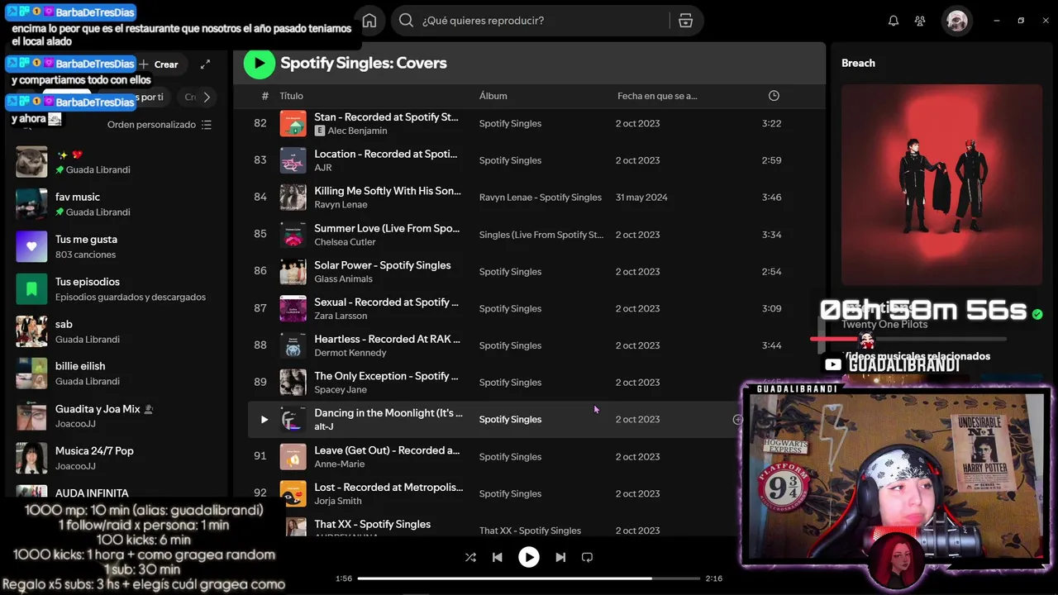This screenshot has width=1058, height=595.
Task: Expand library with the expand arrows icon
Action: 205,64
